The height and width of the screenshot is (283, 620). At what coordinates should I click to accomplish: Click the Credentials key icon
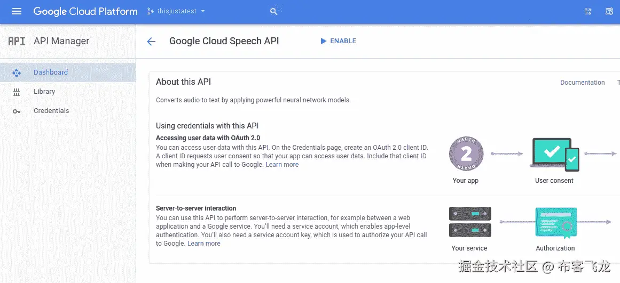17,111
